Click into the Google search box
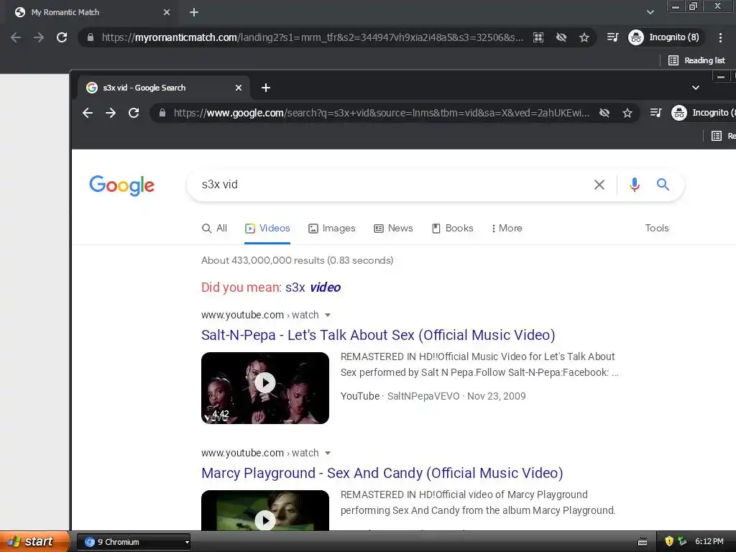 click(x=393, y=185)
